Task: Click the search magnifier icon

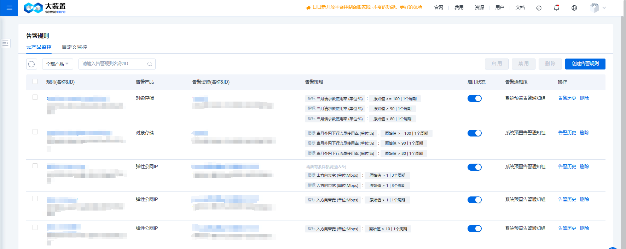Action: (150, 64)
